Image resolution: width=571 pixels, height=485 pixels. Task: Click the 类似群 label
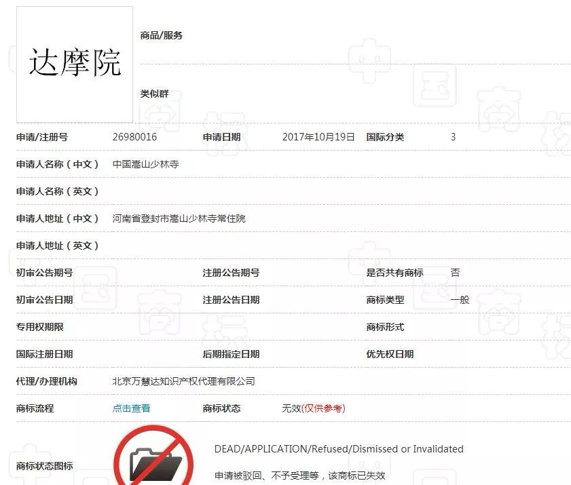click(x=154, y=94)
